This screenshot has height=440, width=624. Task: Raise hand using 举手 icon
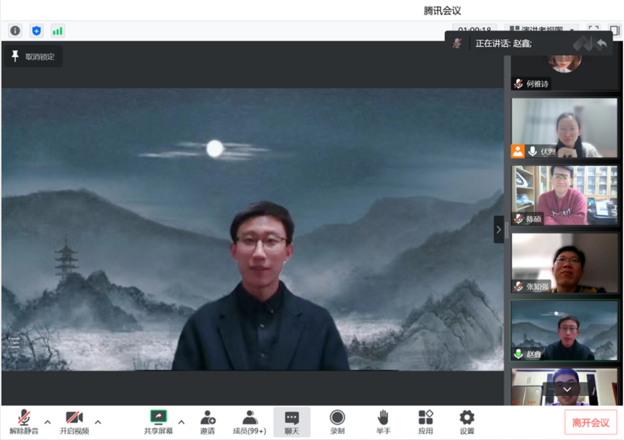point(383,421)
